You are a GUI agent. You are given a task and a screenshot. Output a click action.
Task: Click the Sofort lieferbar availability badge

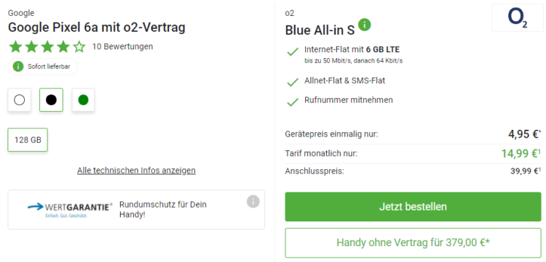tap(43, 67)
